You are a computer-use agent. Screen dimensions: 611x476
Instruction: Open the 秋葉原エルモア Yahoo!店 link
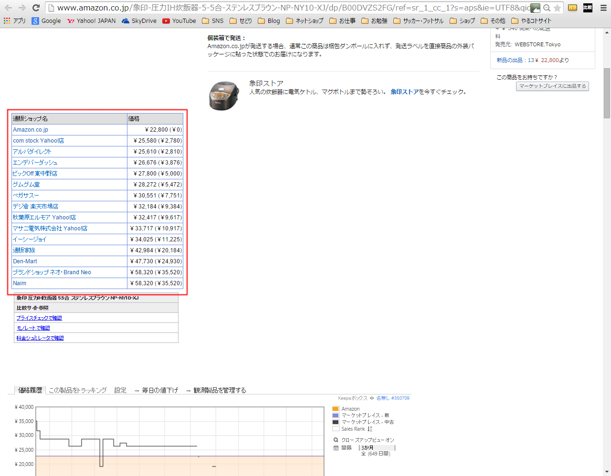coord(44,217)
